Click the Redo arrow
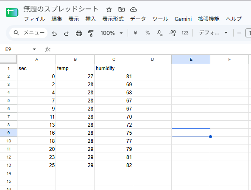 [x=66, y=34]
